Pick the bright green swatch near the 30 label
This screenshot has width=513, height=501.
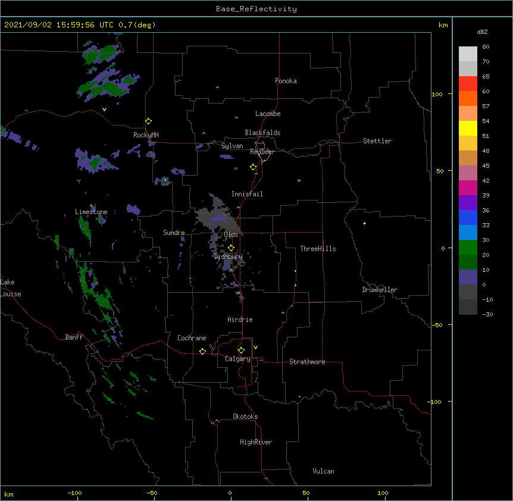coord(468,248)
